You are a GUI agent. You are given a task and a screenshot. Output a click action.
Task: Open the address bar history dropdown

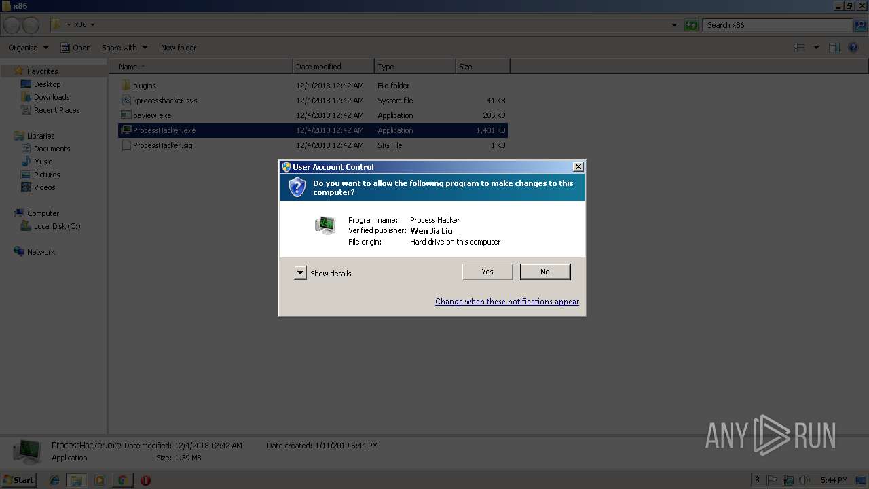coord(674,25)
